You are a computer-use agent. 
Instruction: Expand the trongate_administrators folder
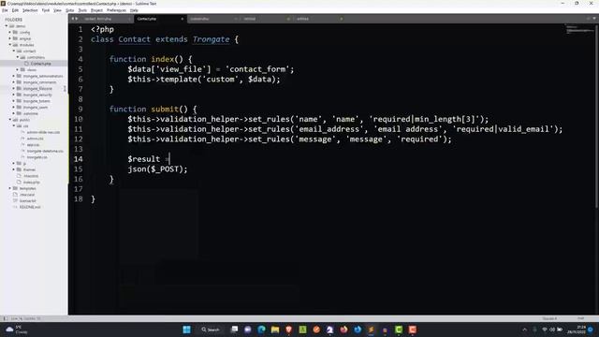point(14,76)
